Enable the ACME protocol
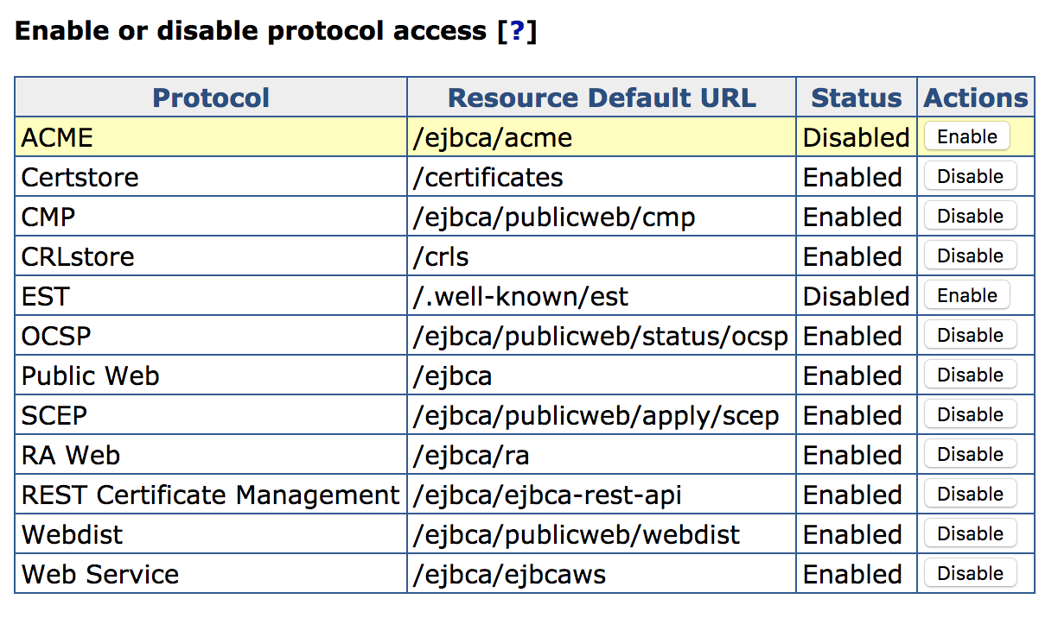 (x=966, y=137)
